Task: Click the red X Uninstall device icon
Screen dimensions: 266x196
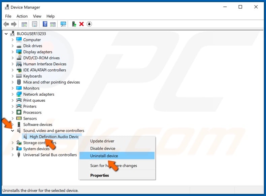Action: tap(81, 24)
